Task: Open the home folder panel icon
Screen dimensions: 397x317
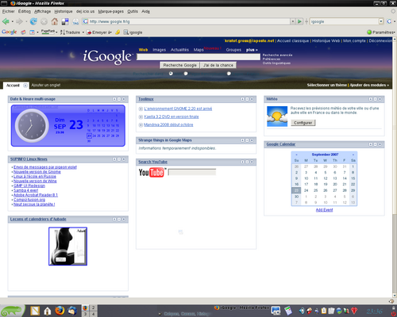Action: [48, 311]
